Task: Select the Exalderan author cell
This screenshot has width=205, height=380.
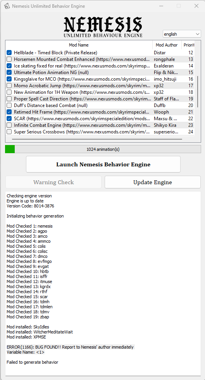Action: pyautogui.click(x=164, y=66)
